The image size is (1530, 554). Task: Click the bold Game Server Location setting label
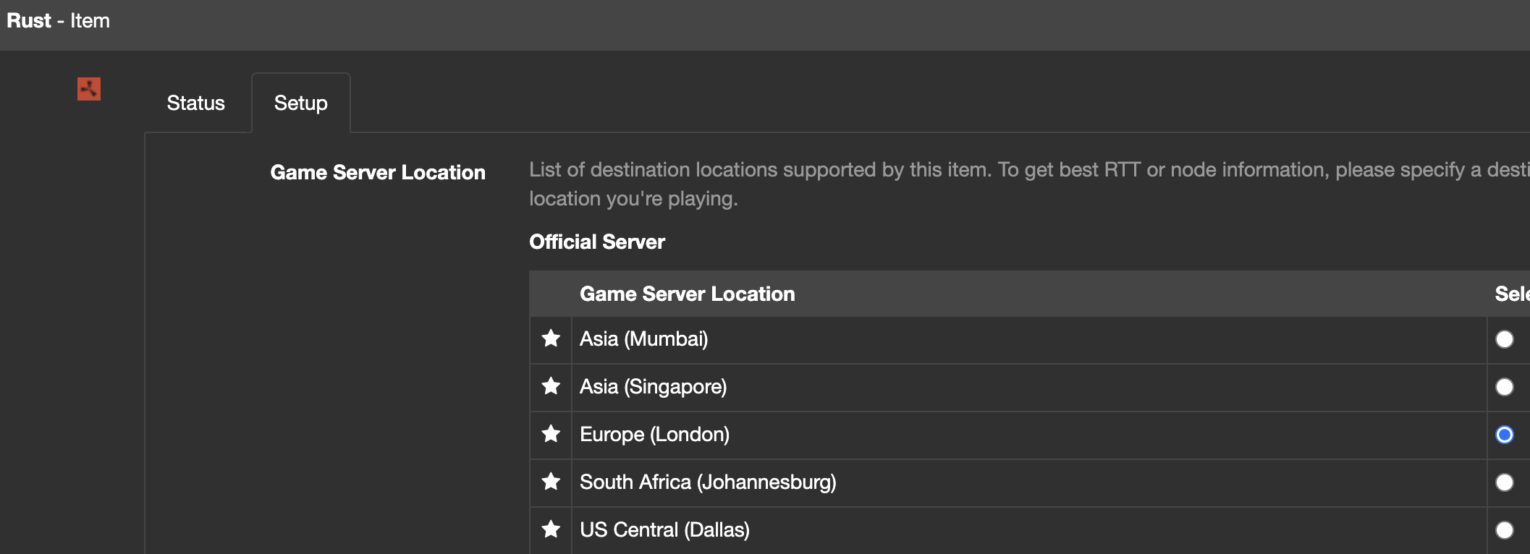(378, 172)
